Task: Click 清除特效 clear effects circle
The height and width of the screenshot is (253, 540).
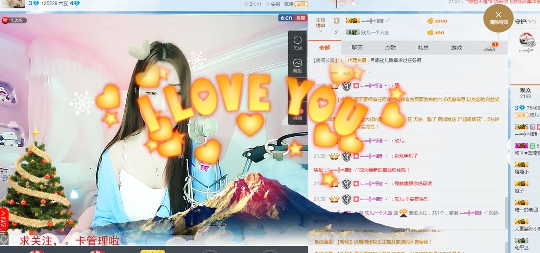Action: [498, 18]
